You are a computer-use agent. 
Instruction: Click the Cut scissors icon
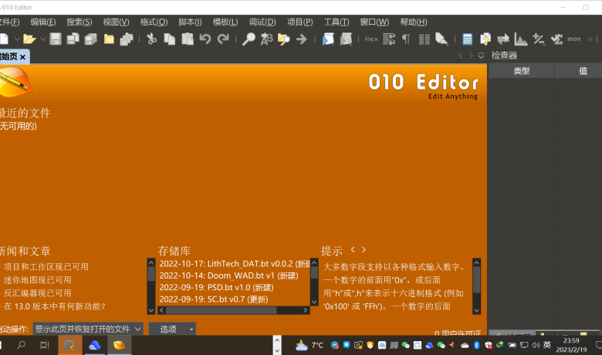tap(151, 39)
